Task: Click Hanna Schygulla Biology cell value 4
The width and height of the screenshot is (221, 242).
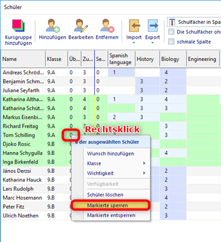Action: (173, 153)
